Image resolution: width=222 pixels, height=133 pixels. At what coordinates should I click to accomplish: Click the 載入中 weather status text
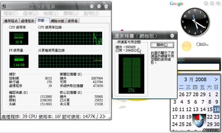[202, 45]
